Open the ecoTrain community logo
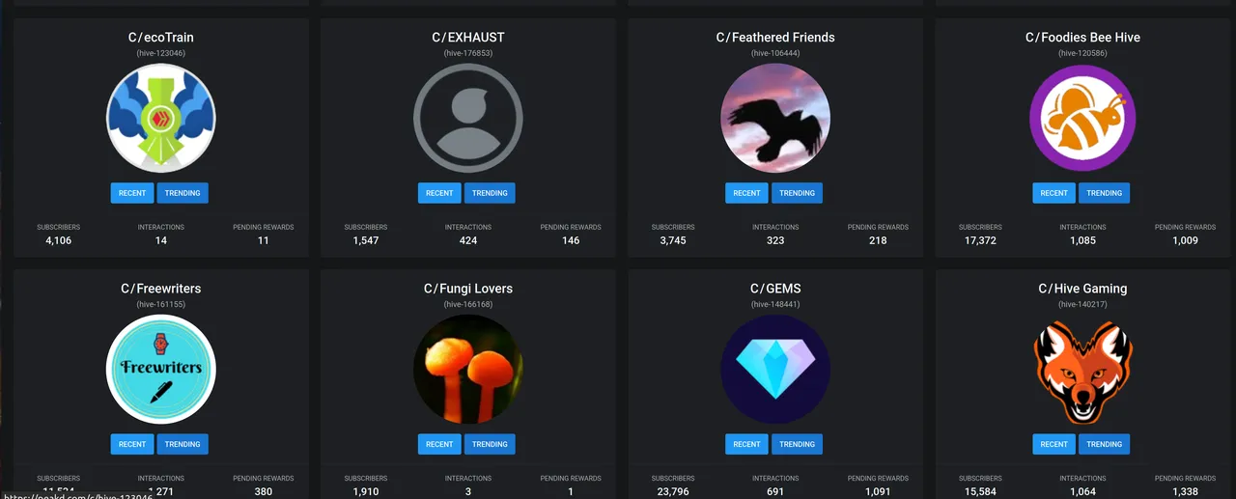This screenshot has height=499, width=1236. click(x=161, y=118)
